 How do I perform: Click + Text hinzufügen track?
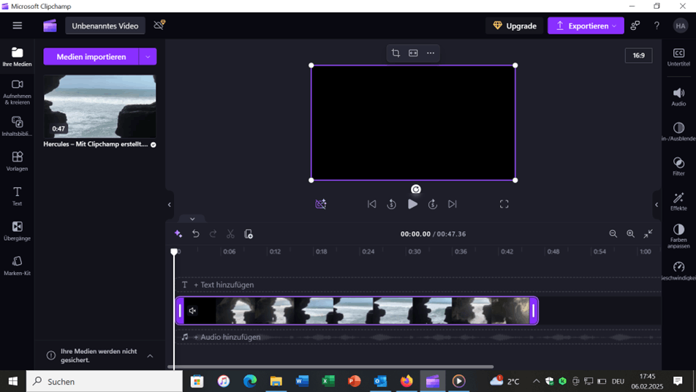[224, 284]
